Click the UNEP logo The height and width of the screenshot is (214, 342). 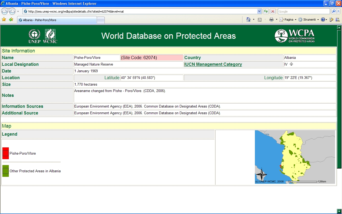(x=34, y=36)
